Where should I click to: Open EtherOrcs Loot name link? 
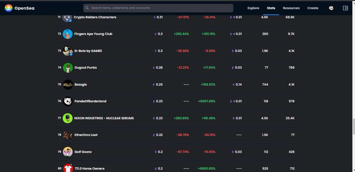click(x=86, y=135)
